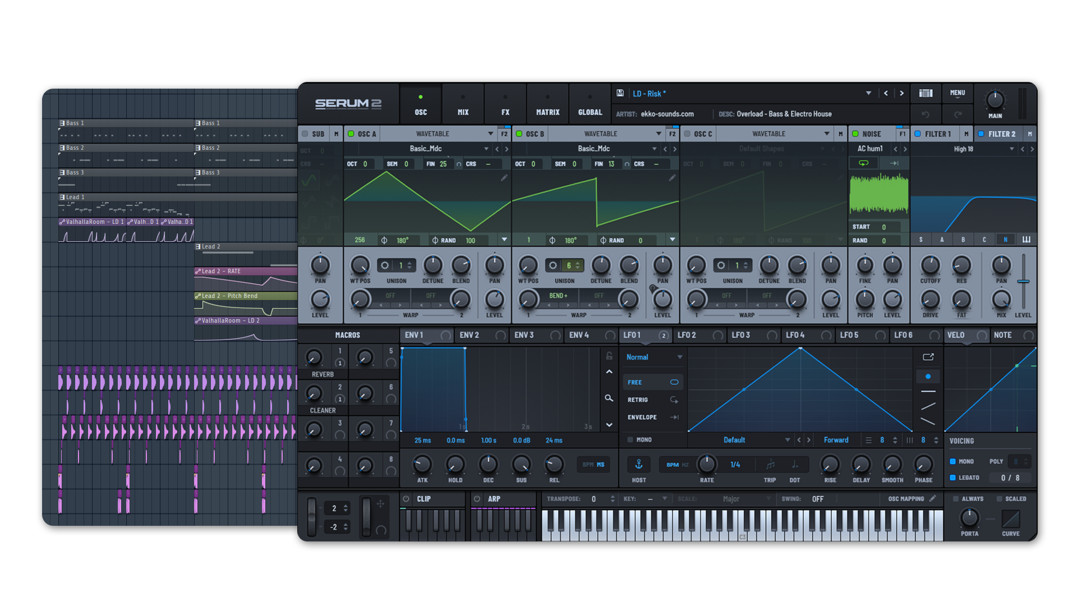The height and width of the screenshot is (606, 1077).
Task: Click filter routing bars icon
Action: [x=1027, y=240]
